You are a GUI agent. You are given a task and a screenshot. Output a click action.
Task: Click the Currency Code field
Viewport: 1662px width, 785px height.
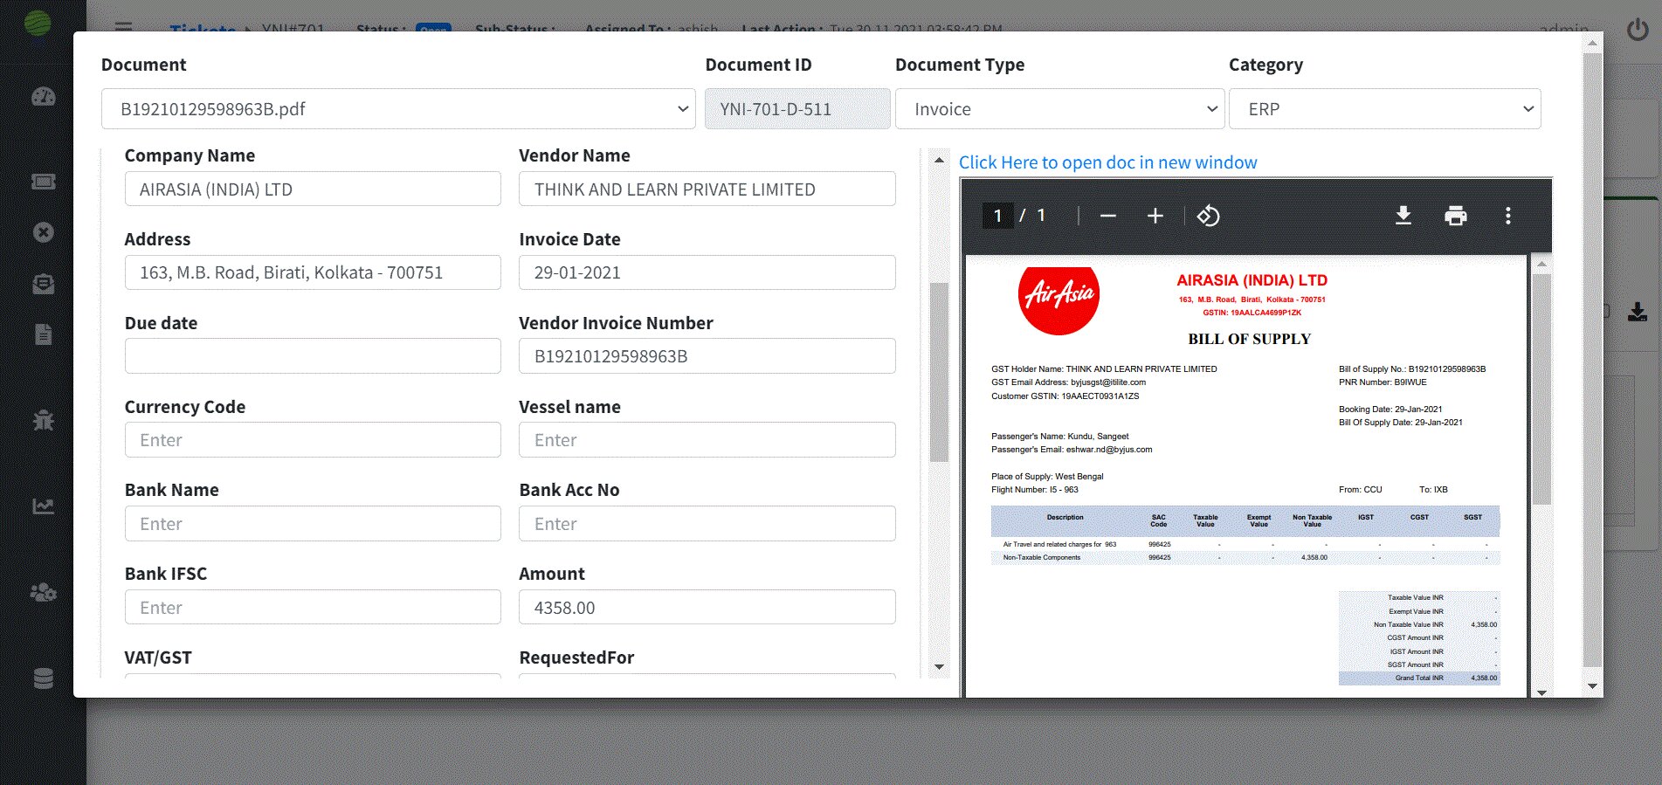(313, 440)
